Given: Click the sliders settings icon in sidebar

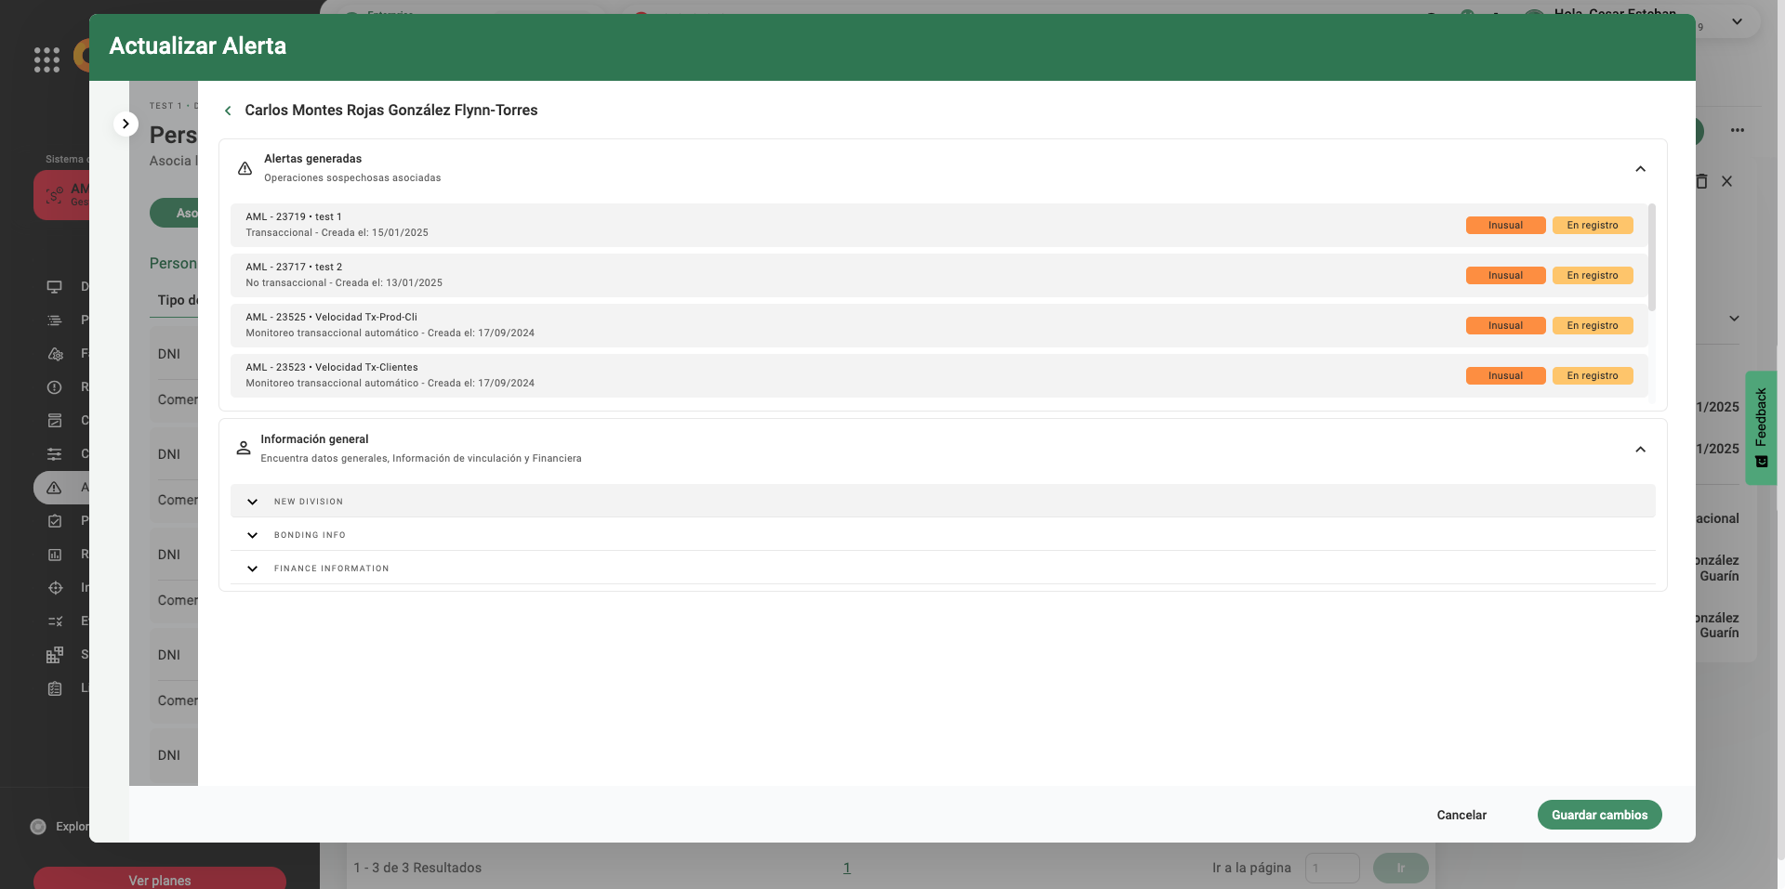Looking at the screenshot, I should point(55,454).
